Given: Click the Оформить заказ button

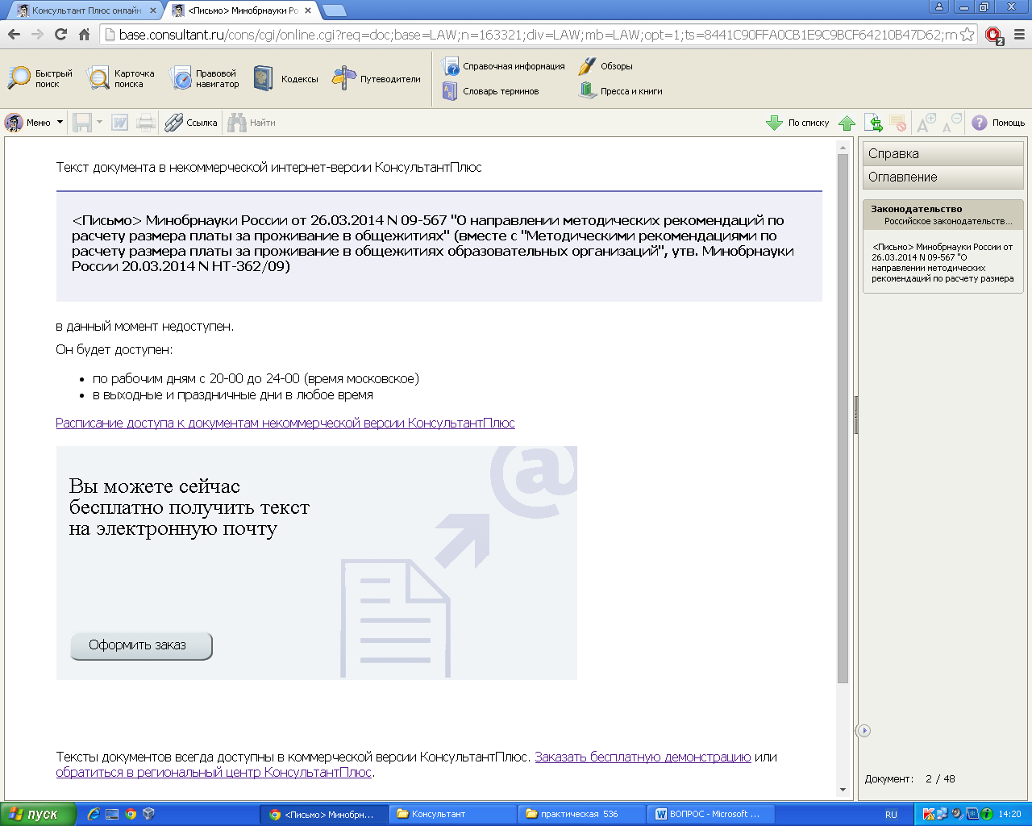Looking at the screenshot, I should tap(141, 645).
